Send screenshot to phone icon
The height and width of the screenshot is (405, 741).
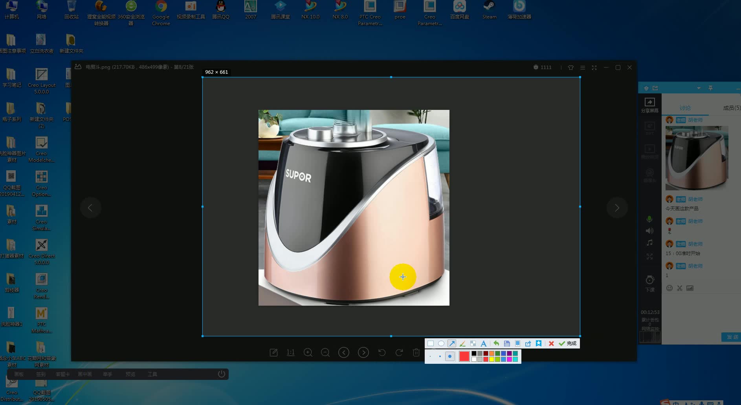(517, 343)
